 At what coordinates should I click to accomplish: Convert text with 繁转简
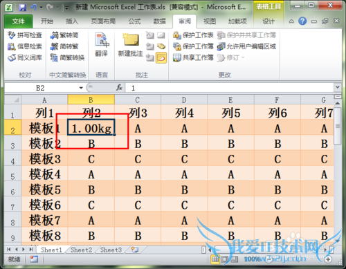(x=64, y=35)
